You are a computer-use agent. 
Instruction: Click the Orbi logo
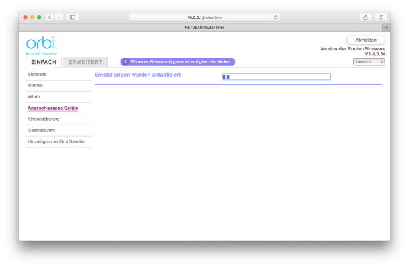(x=42, y=44)
